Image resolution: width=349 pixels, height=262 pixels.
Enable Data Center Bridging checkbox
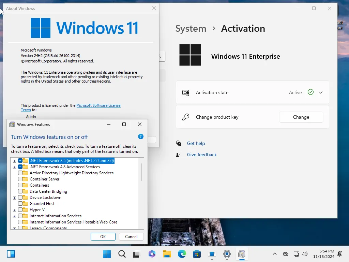(20, 191)
